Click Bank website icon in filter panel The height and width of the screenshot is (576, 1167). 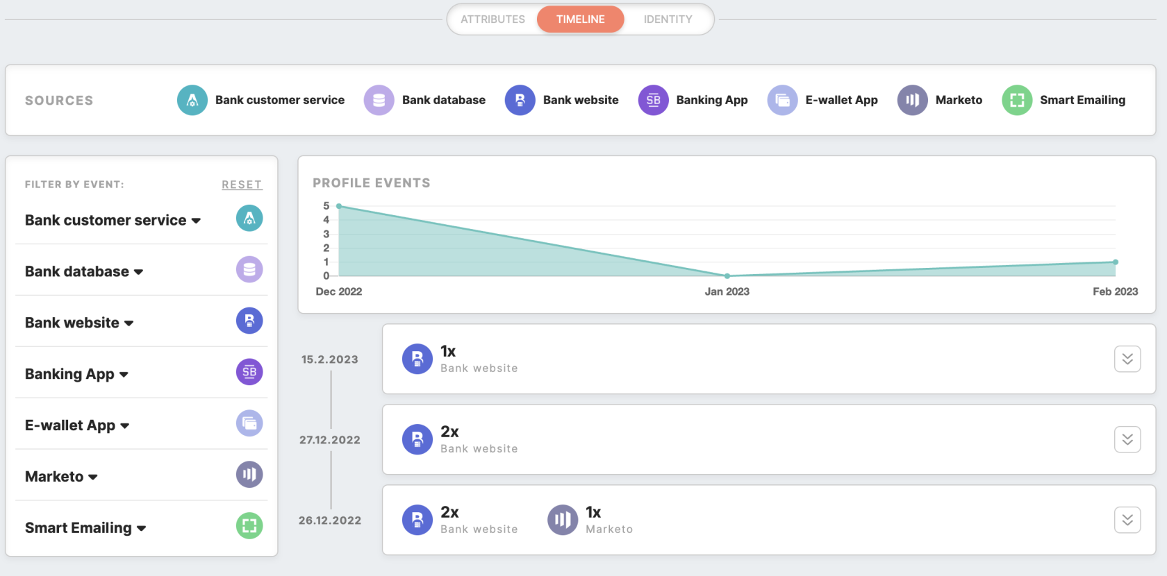pos(249,321)
